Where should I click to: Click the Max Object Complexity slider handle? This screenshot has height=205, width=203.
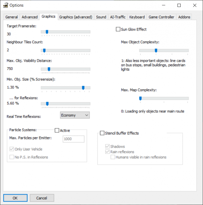pos(156,51)
